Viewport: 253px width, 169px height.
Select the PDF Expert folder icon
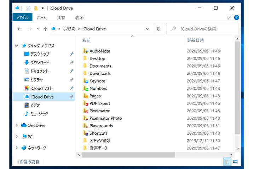pos(85,103)
